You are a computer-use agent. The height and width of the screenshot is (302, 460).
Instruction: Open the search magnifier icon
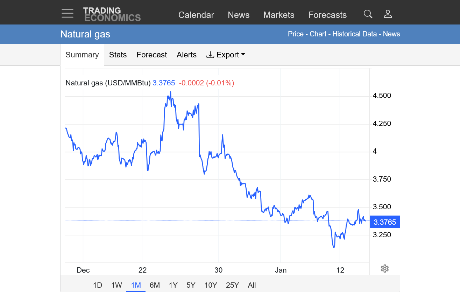368,14
